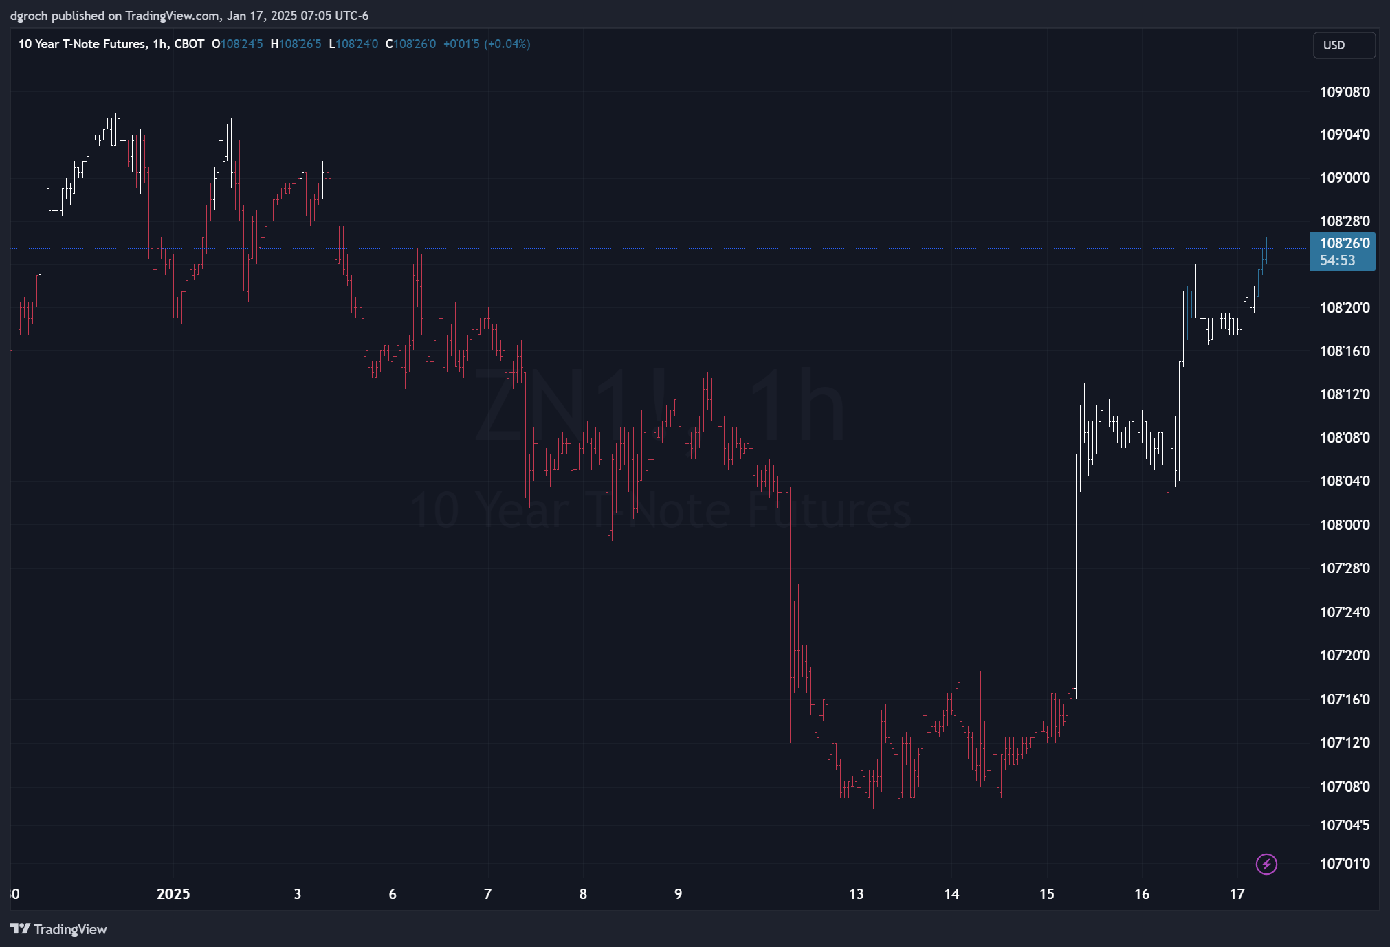Viewport: 1390px width, 947px height.
Task: Click the 107'01'0 price axis label
Action: (x=1344, y=864)
